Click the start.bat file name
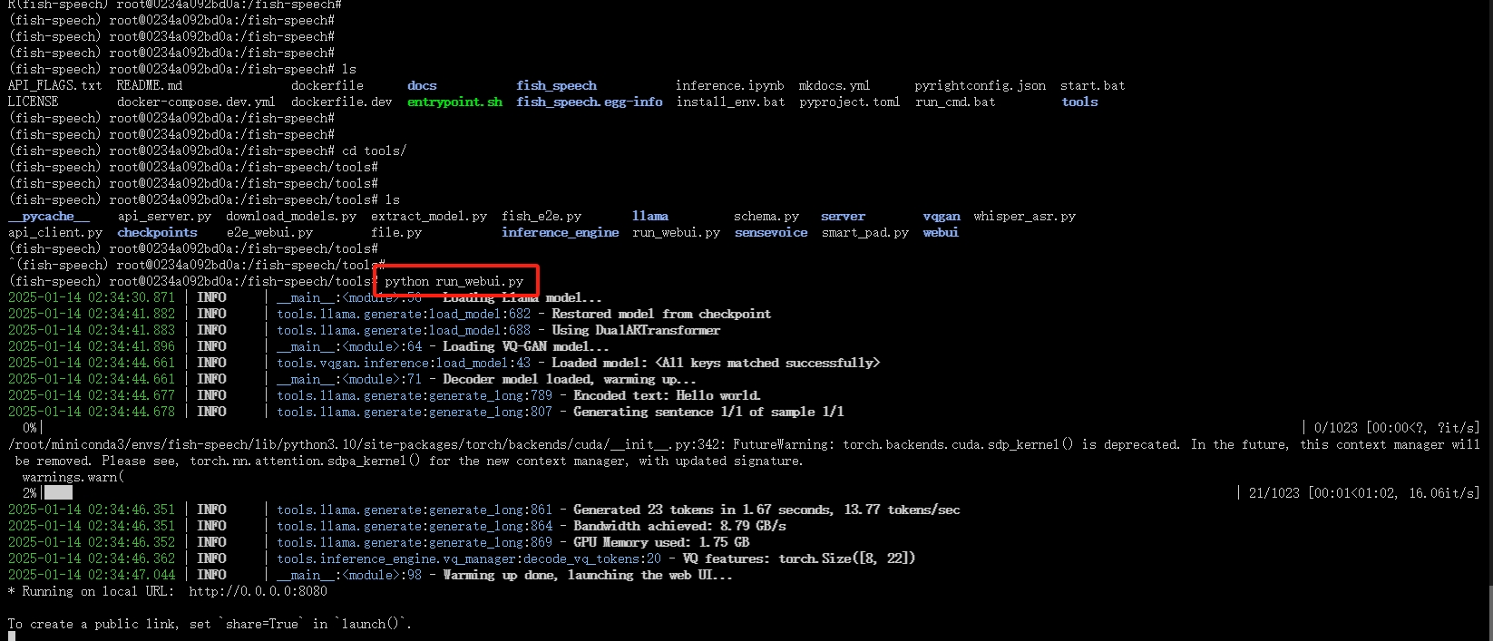 point(1092,85)
